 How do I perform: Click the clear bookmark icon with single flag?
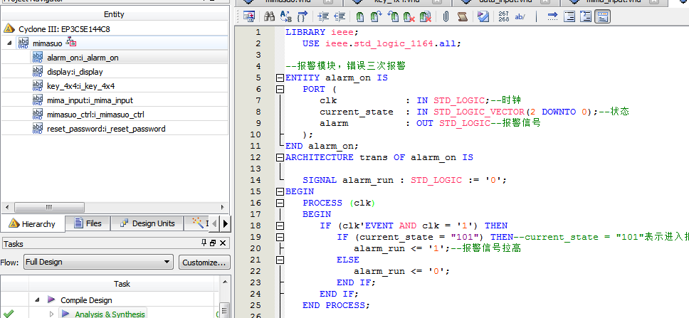click(x=409, y=16)
